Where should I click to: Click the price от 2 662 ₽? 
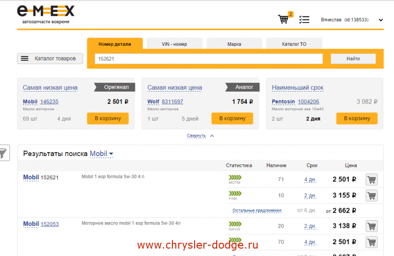(x=341, y=211)
